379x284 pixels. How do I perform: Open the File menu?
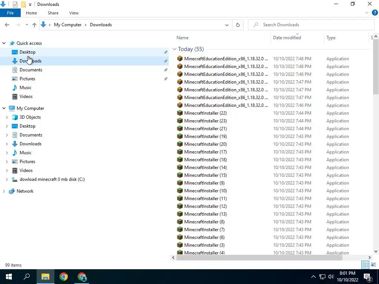pyautogui.click(x=10, y=13)
